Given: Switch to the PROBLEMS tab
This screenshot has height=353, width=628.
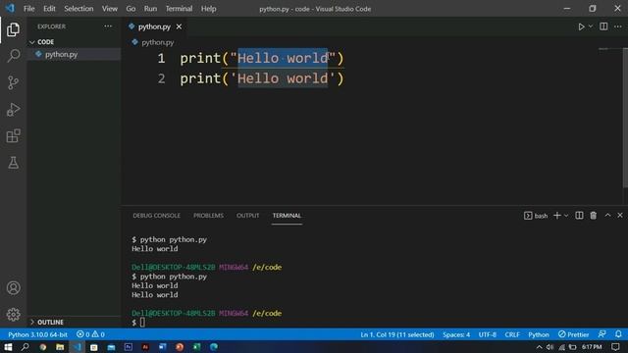Looking at the screenshot, I should point(208,216).
